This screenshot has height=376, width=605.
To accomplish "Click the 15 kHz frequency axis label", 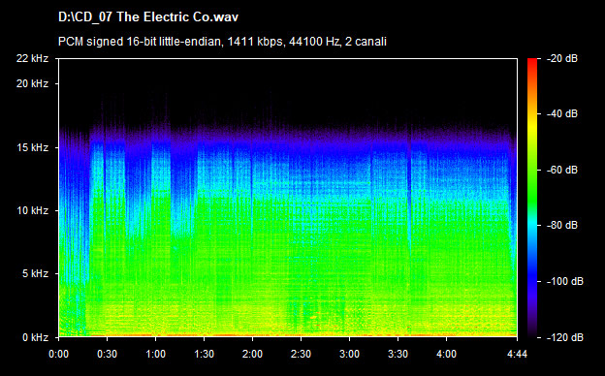I will (32, 147).
